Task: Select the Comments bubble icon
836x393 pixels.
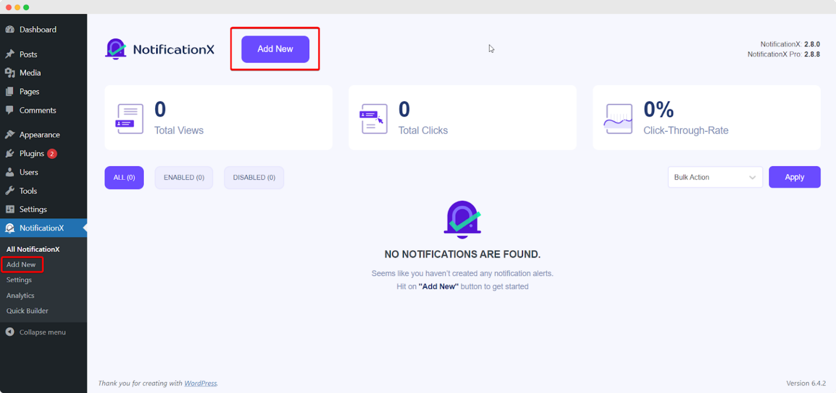Action: click(10, 110)
